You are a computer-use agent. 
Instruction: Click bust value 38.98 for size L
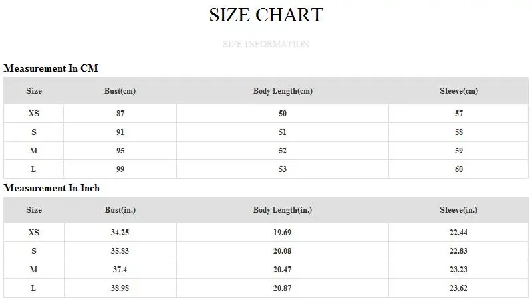(x=120, y=288)
